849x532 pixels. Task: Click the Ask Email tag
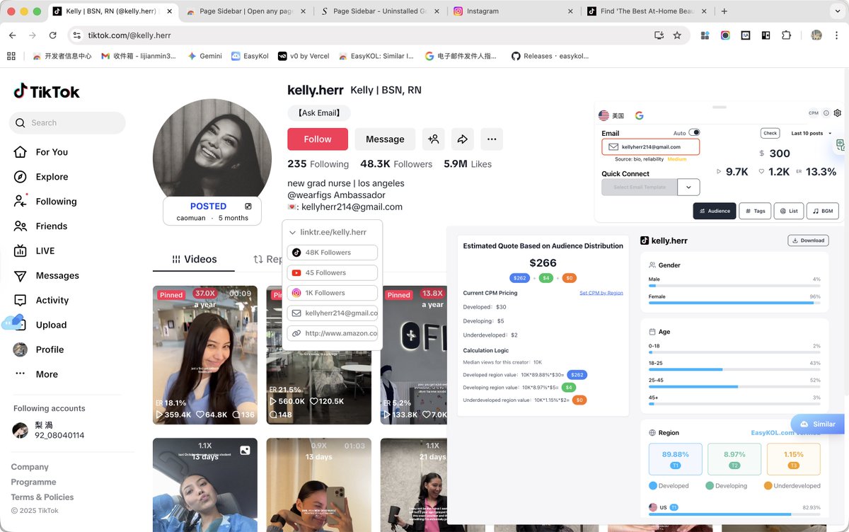point(319,113)
